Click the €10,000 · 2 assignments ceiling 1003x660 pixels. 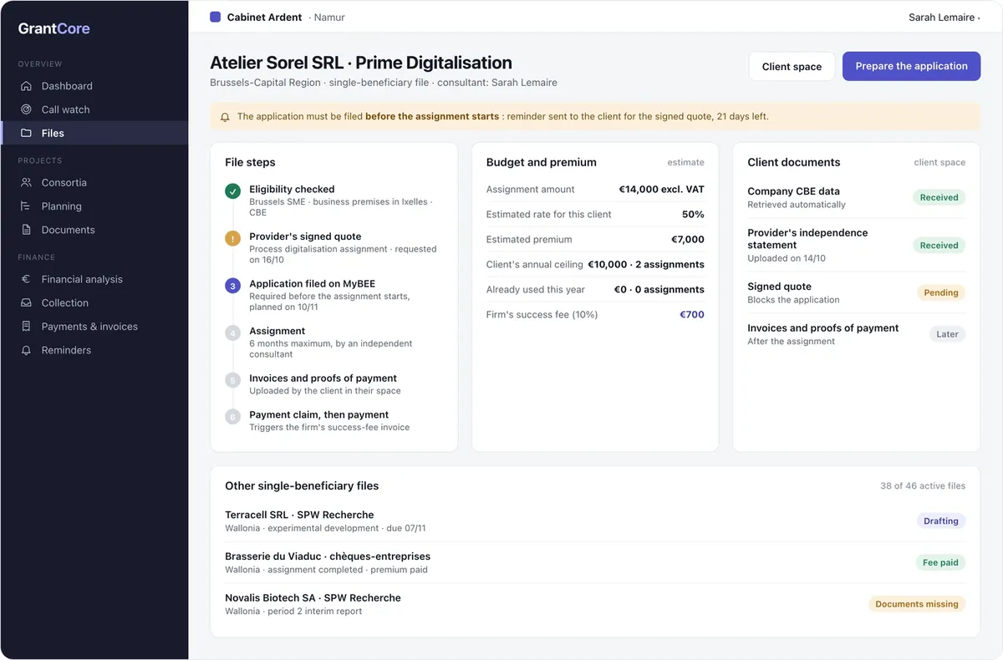point(646,265)
